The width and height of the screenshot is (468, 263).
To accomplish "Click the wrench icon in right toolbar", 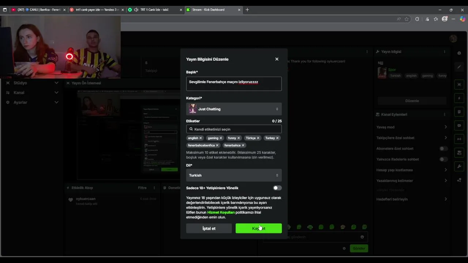I will click(x=459, y=166).
